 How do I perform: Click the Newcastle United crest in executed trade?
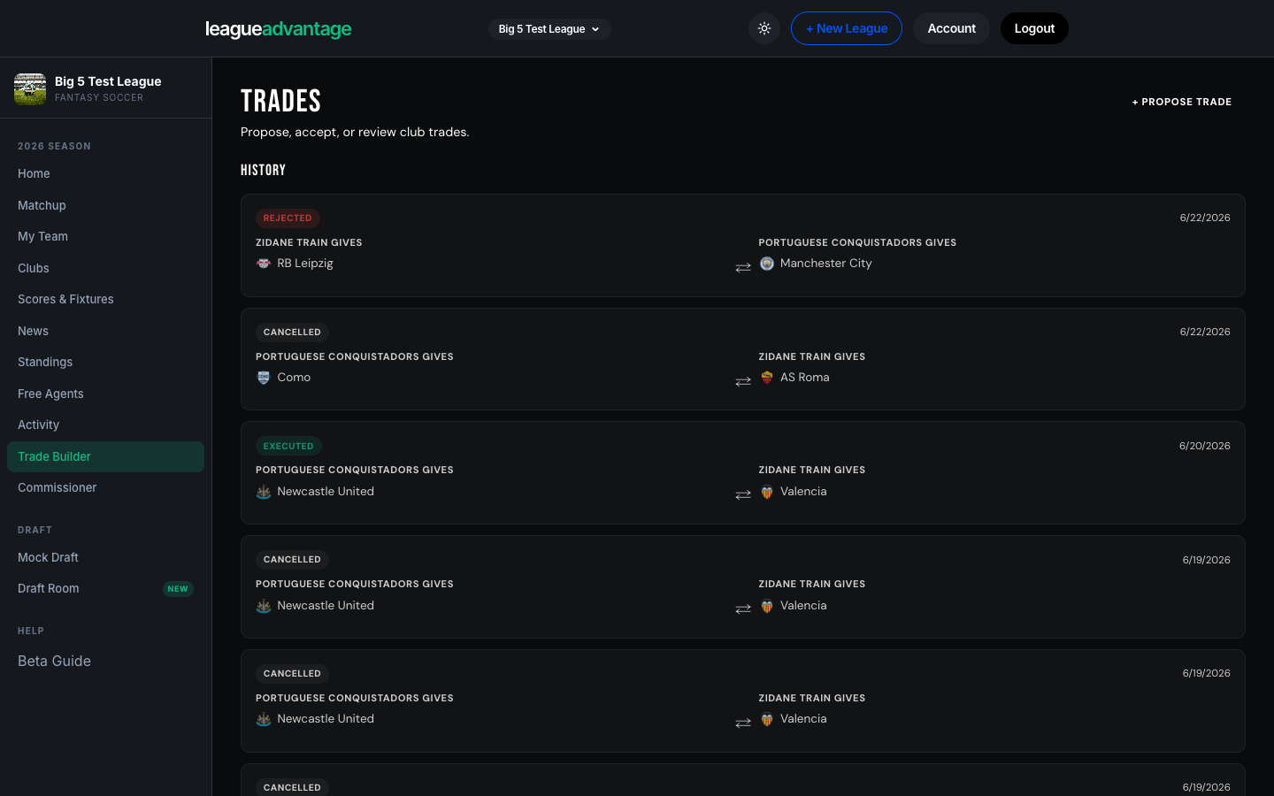click(x=264, y=492)
